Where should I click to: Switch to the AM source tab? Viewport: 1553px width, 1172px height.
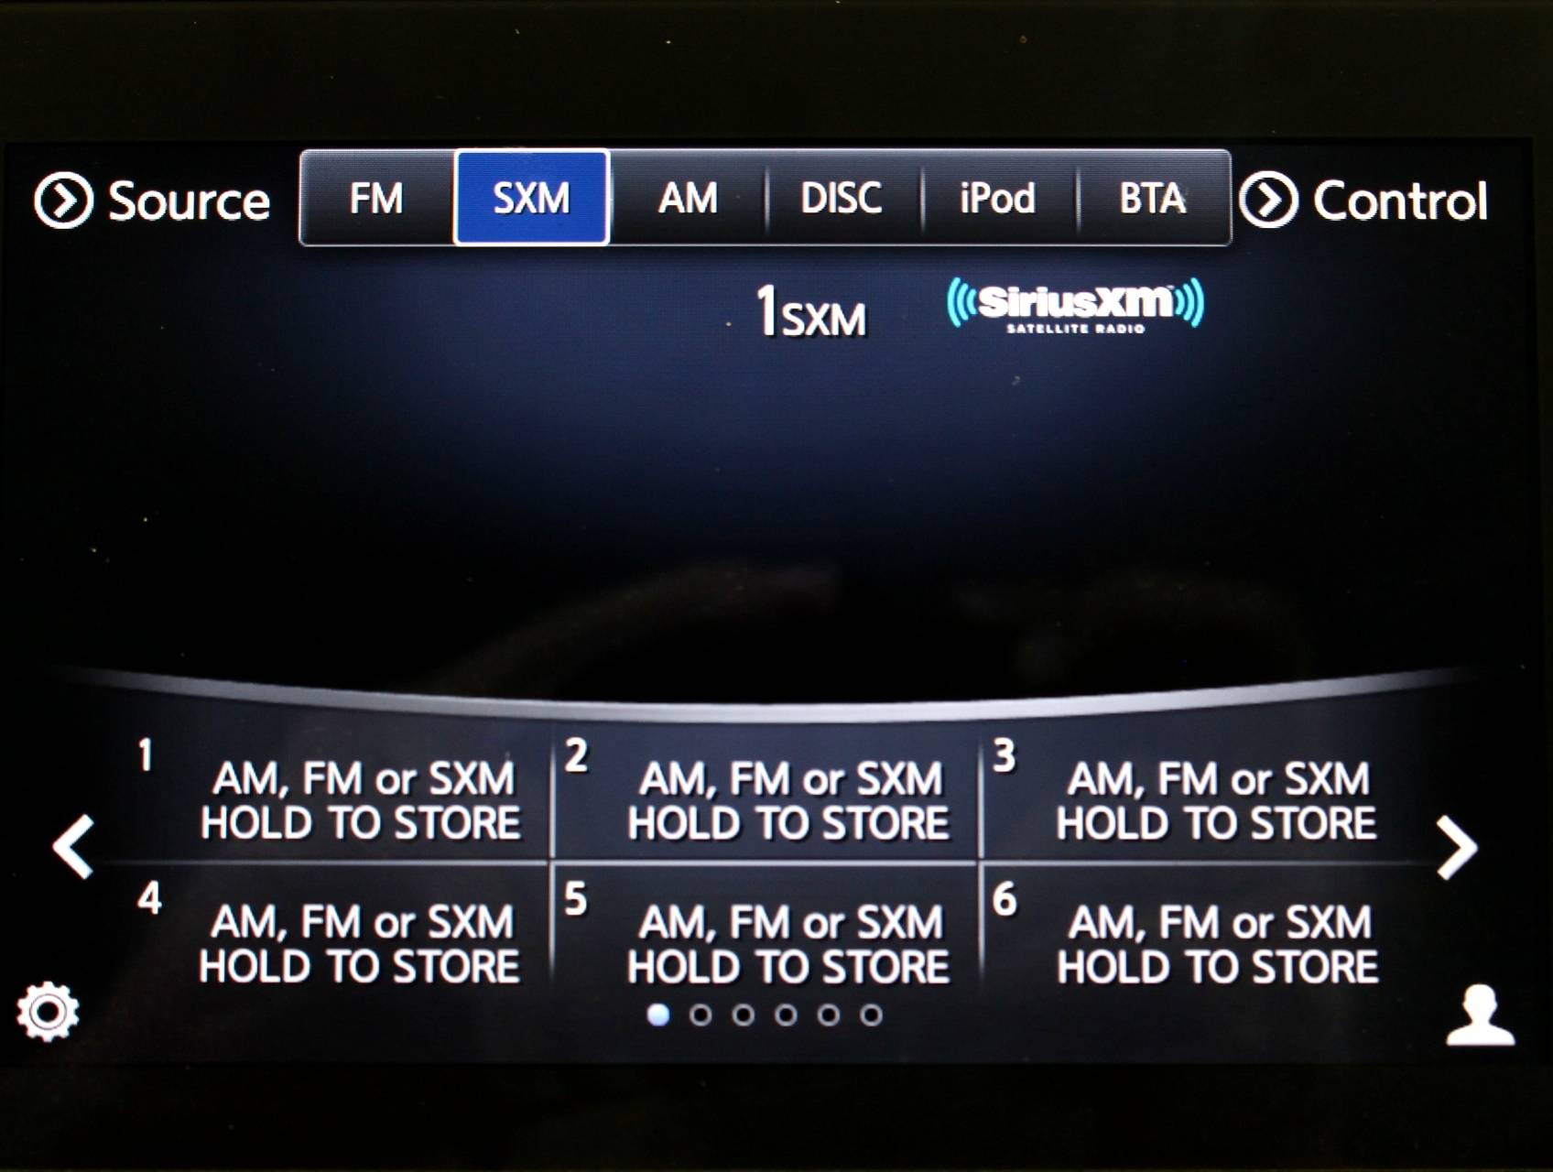pos(688,199)
